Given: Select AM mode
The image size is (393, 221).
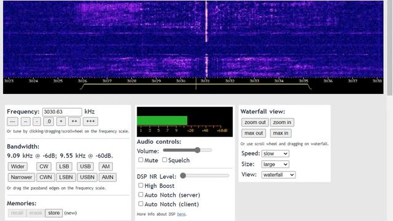Looking at the screenshot, I should point(106,166).
